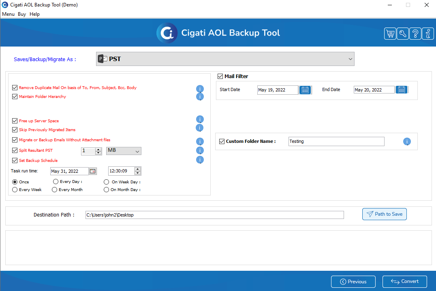Click the PST format icon in dropdown
This screenshot has width=436, height=291.
pyautogui.click(x=103, y=59)
